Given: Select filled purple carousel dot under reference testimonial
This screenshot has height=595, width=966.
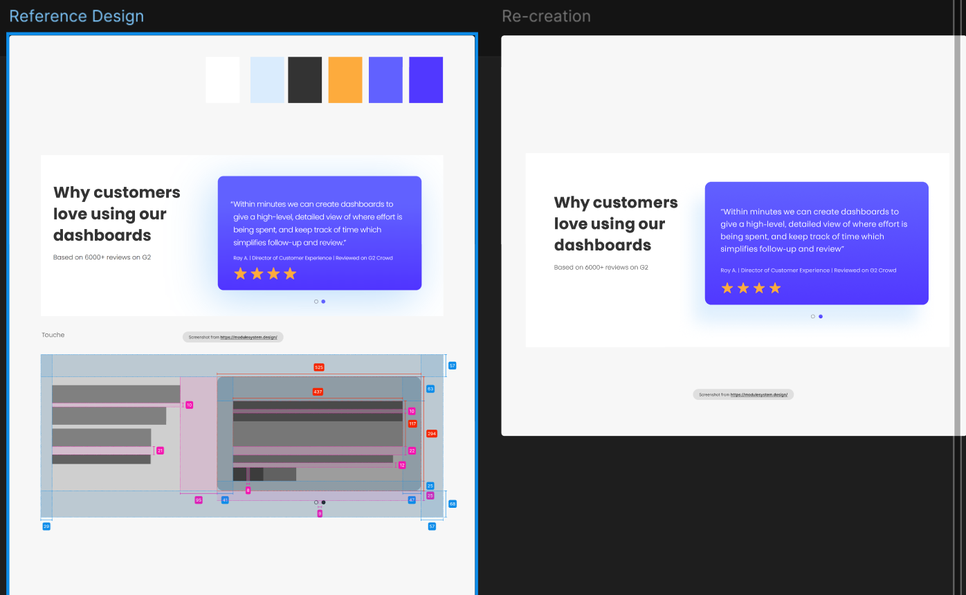Looking at the screenshot, I should 323,302.
